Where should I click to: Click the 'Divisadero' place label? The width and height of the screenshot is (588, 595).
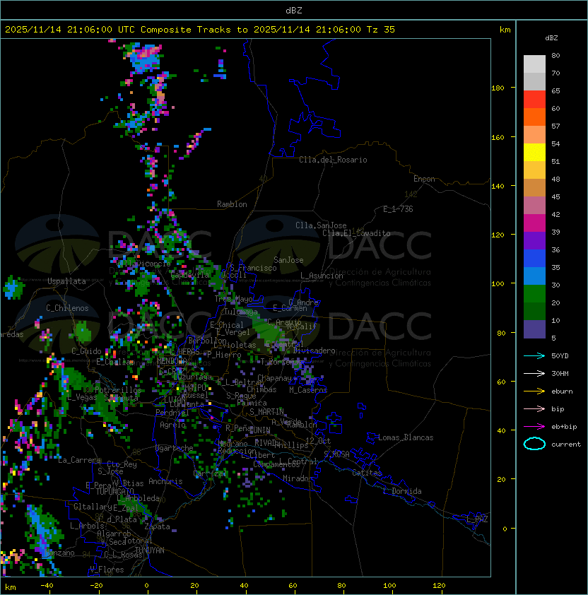(314, 350)
